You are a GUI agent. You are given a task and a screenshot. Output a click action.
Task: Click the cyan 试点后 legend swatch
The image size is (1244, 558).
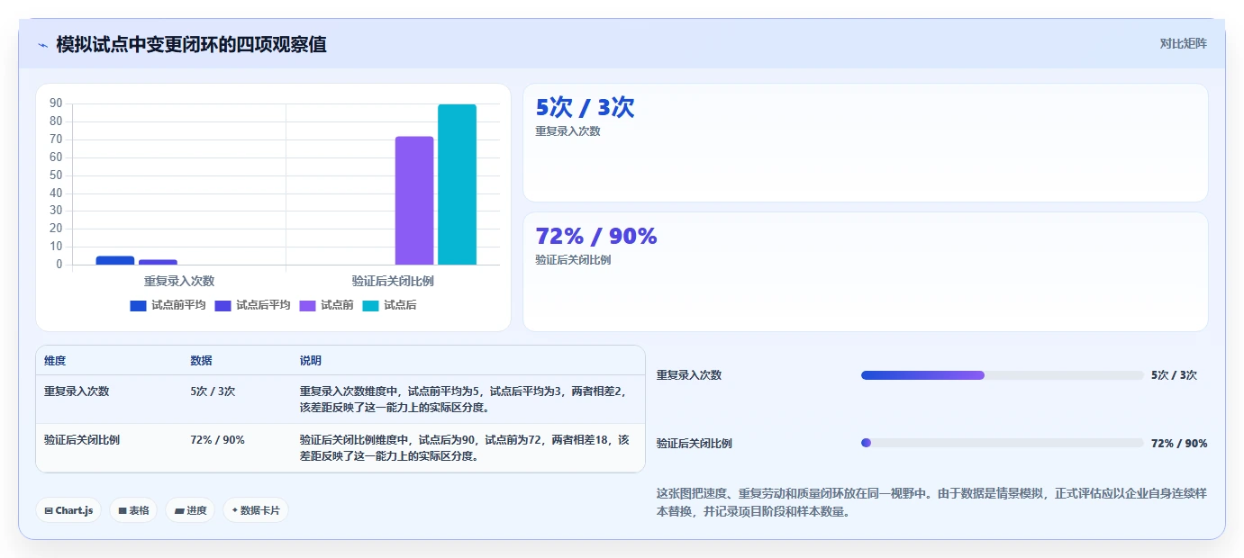370,306
